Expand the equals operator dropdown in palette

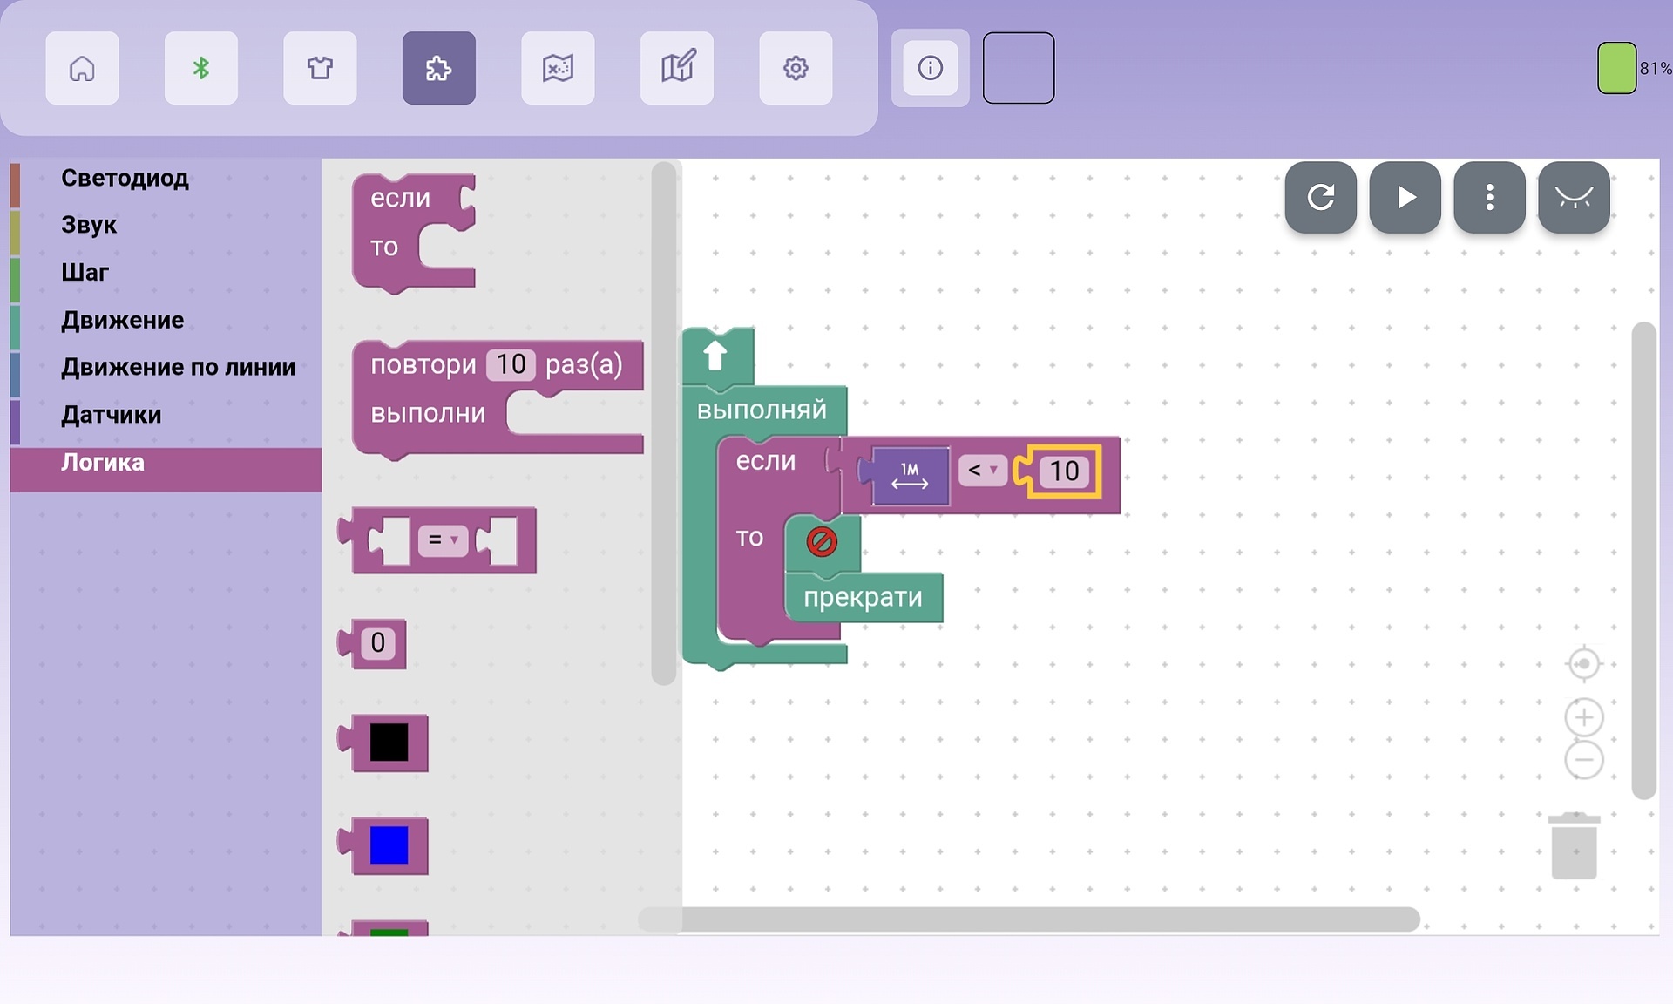(x=443, y=540)
